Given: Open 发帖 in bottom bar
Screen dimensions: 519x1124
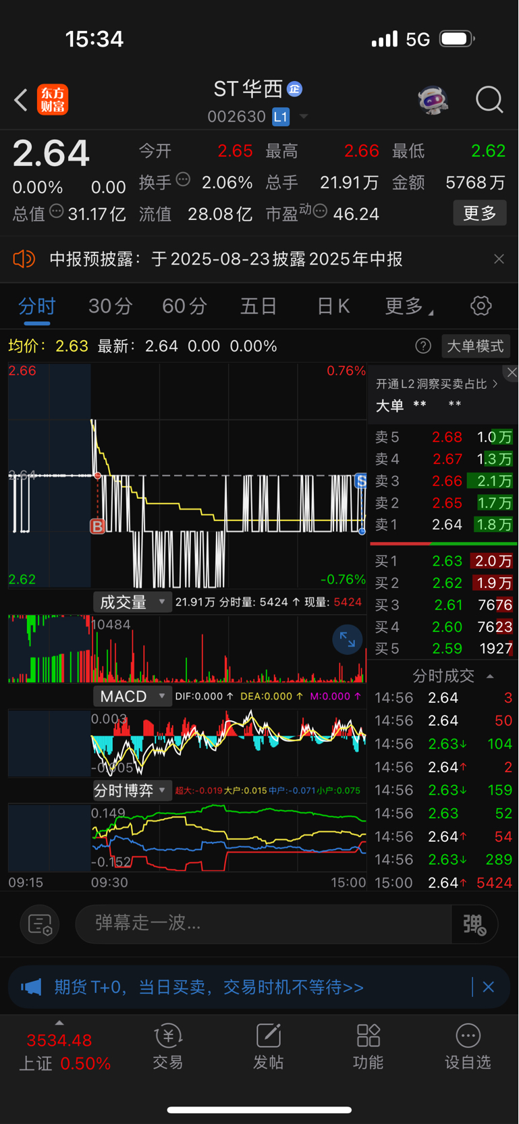Looking at the screenshot, I should coord(268,1047).
